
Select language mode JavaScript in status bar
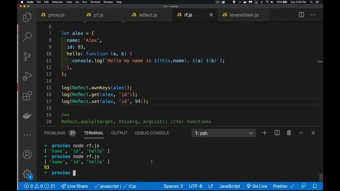coord(229,186)
